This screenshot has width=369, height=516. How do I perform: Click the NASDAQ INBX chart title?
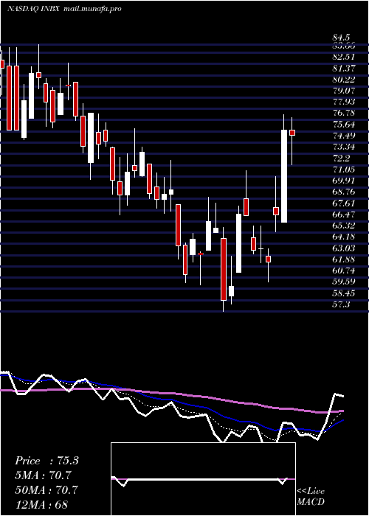pyautogui.click(x=33, y=9)
